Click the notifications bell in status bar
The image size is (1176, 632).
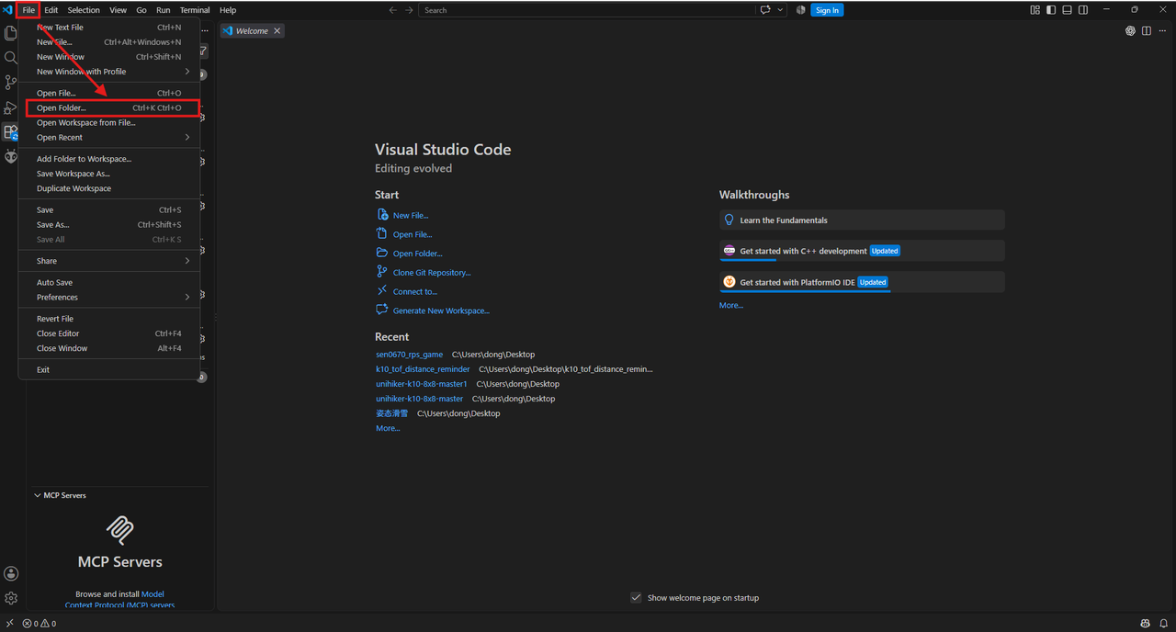click(x=1162, y=624)
